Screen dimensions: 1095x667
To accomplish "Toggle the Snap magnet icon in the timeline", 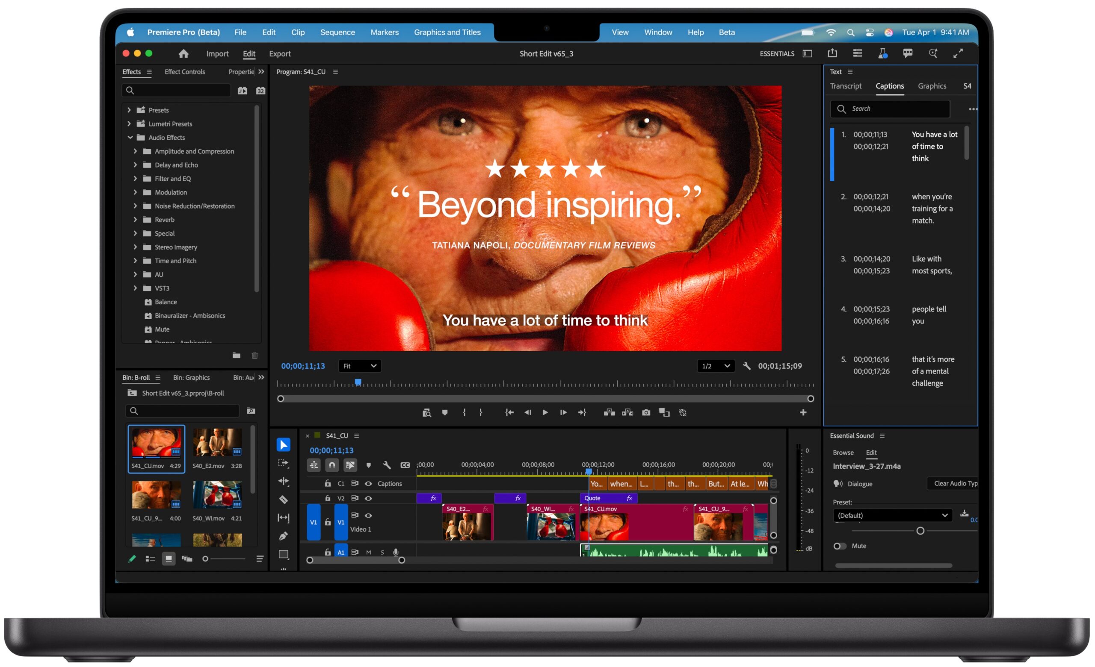I will tap(332, 465).
